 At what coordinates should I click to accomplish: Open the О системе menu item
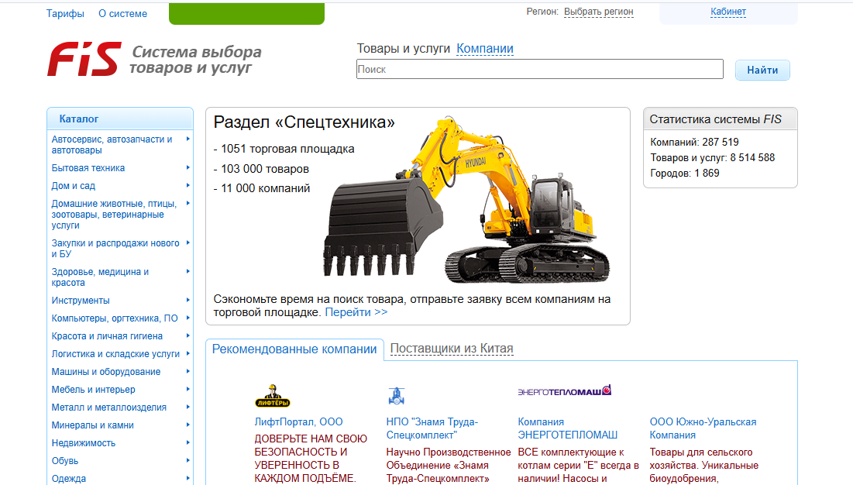click(x=123, y=14)
